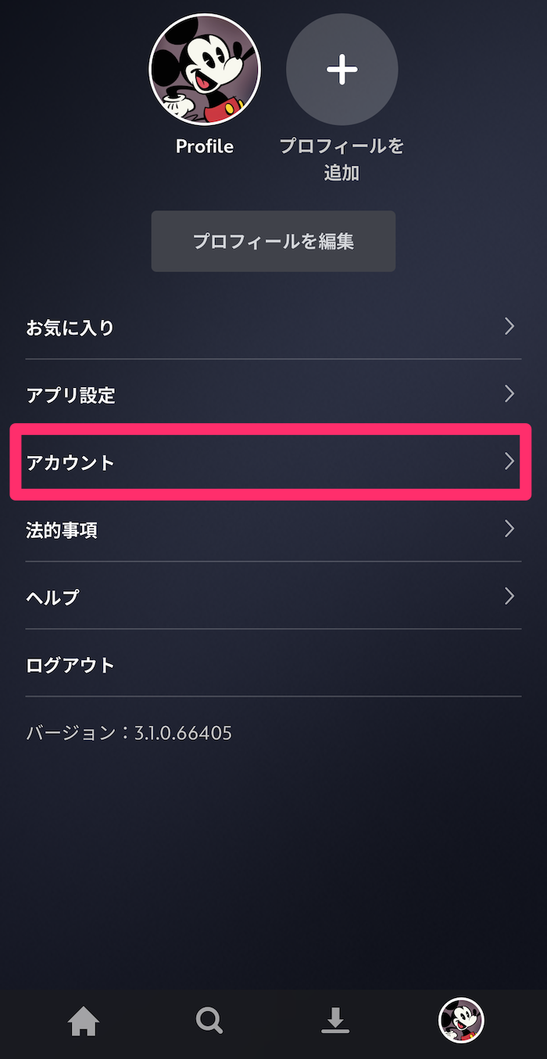Open the Downloads arrow icon
The height and width of the screenshot is (1059, 547).
click(x=335, y=1021)
